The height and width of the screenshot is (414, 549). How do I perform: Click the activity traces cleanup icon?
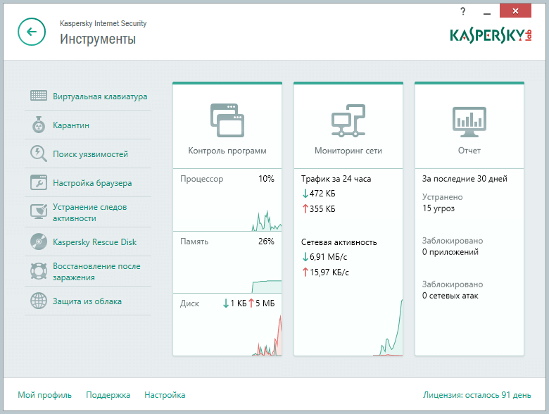39,212
